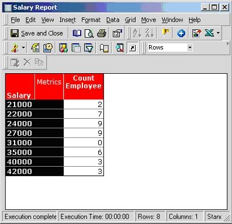Click the Execution Time status panel
Image resolution: width=232 pixels, height=224 pixels.
(96, 216)
